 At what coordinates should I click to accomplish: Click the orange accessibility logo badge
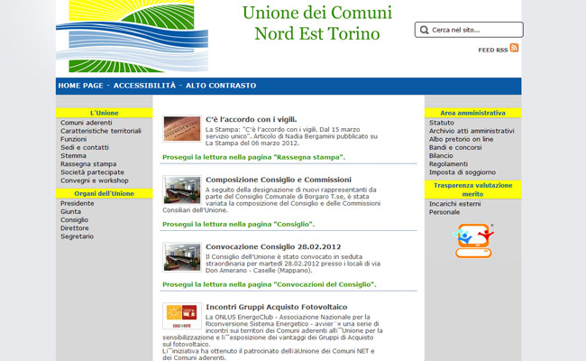[x=472, y=241]
